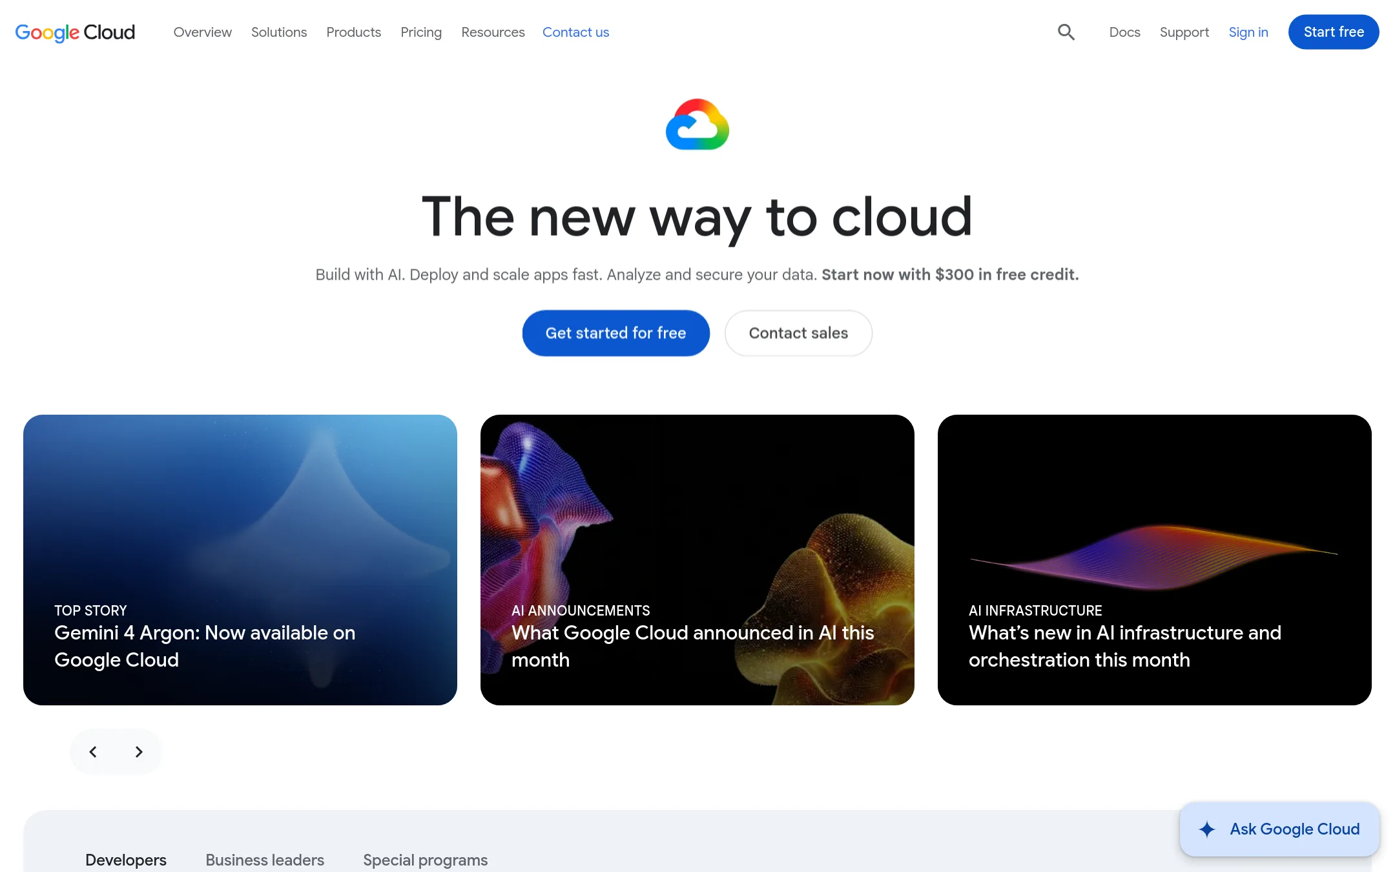The height and width of the screenshot is (872, 1395).
Task: Click Get started for free
Action: coord(616,333)
